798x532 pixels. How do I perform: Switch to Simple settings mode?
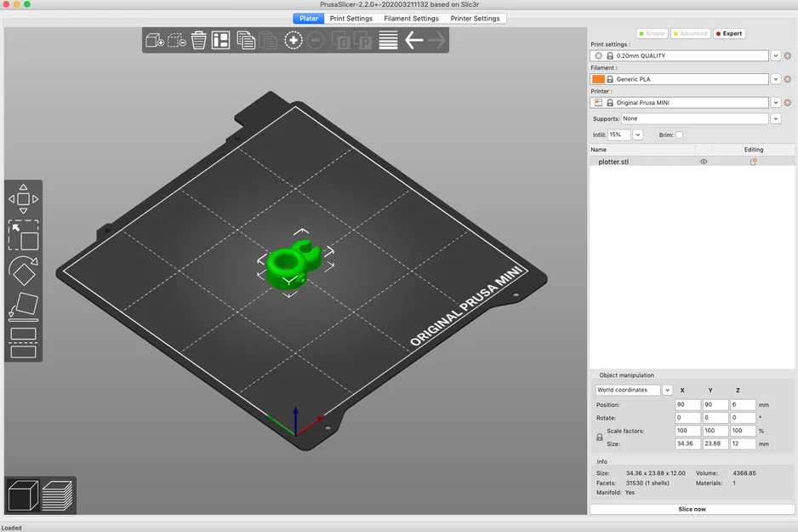(x=651, y=33)
